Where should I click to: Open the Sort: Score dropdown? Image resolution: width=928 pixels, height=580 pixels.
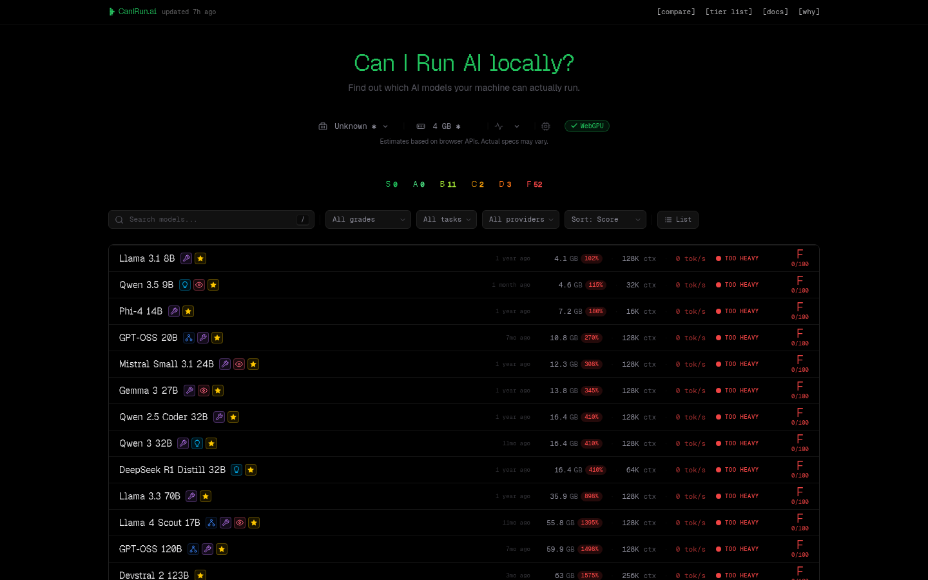point(604,220)
